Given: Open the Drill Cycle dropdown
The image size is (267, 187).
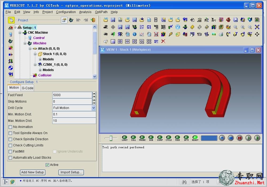Looking at the screenshot, I should coord(93,108).
